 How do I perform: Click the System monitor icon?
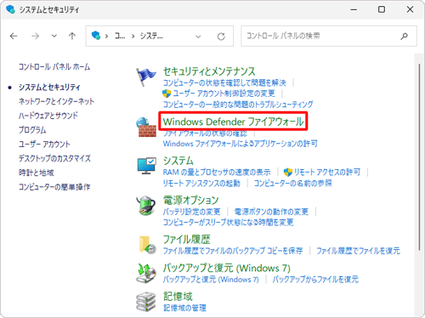pyautogui.click(x=147, y=166)
